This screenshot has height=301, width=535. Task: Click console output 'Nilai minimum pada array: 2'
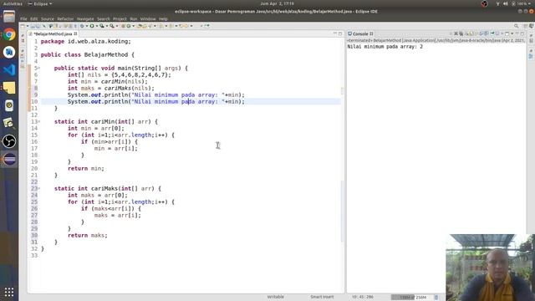click(385, 47)
